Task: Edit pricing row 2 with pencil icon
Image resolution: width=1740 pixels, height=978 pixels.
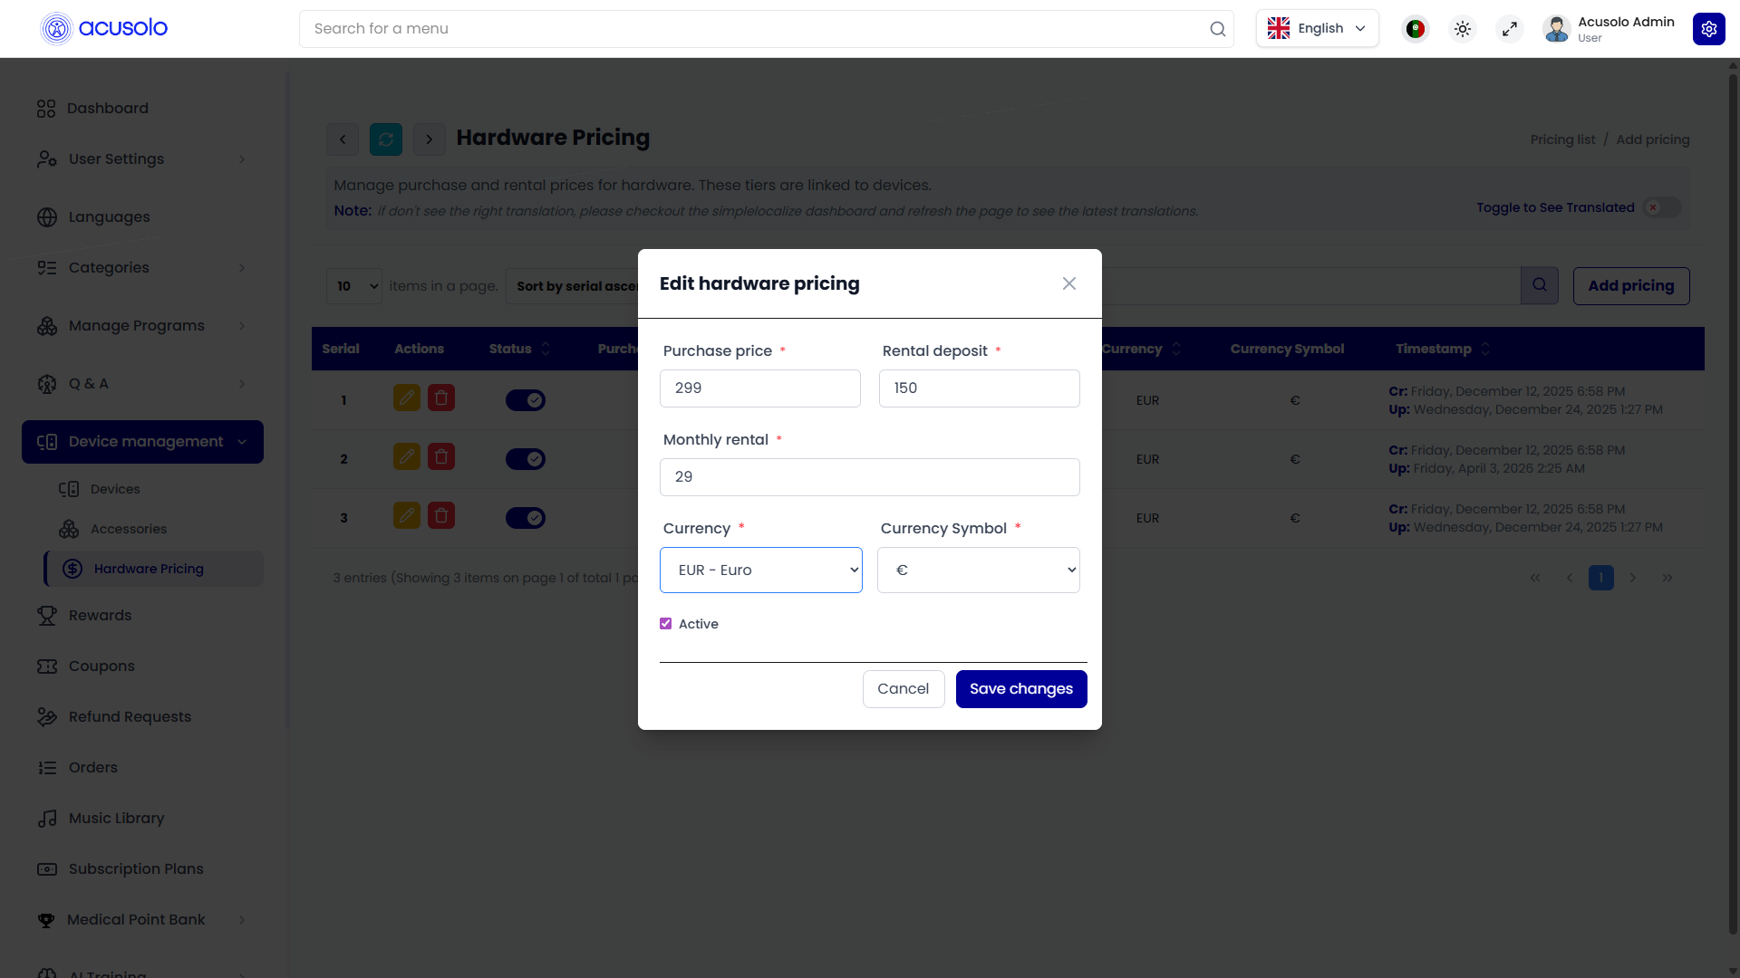Action: click(407, 456)
